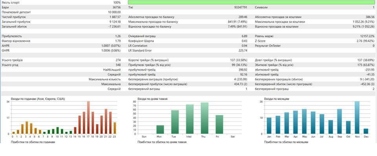Click the Aug bar in months chart
The width and height of the screenshot is (377, 156).
pyautogui.click(x=331, y=127)
